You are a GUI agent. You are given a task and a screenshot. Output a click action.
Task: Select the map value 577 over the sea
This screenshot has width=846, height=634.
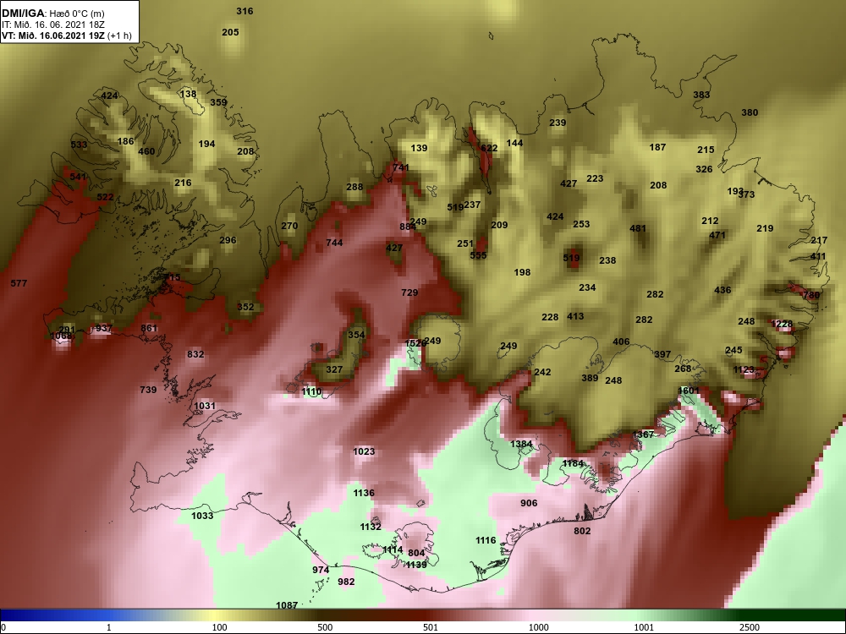[19, 283]
